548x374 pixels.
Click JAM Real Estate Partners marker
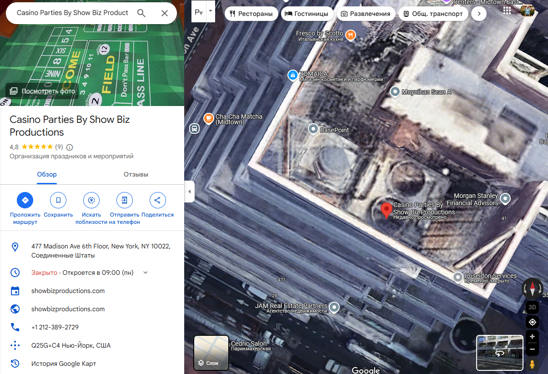(x=335, y=308)
